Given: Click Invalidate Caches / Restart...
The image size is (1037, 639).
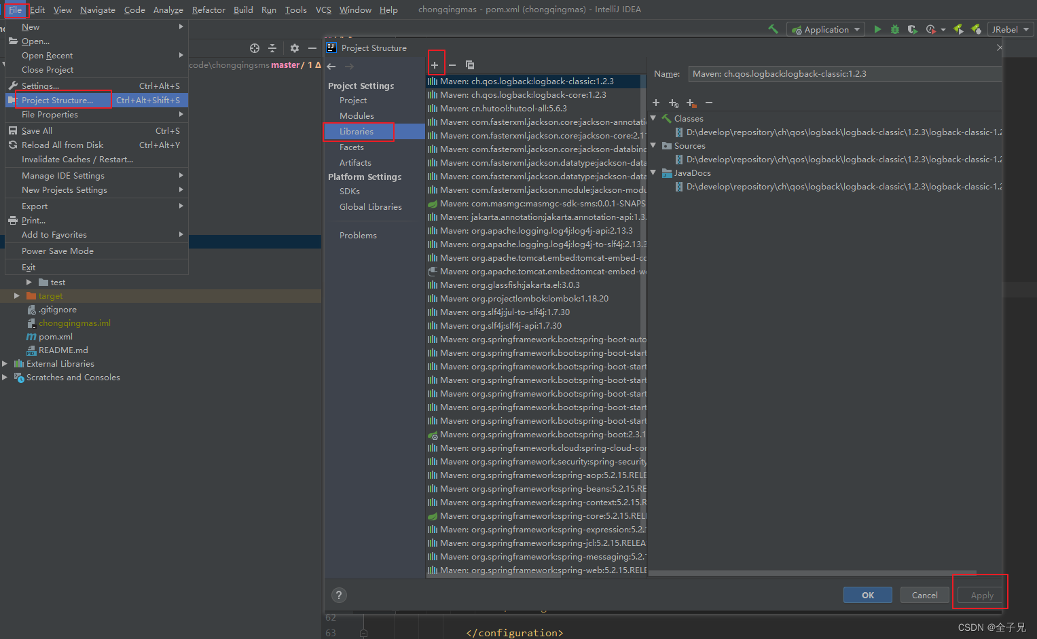Looking at the screenshot, I should click(96, 160).
